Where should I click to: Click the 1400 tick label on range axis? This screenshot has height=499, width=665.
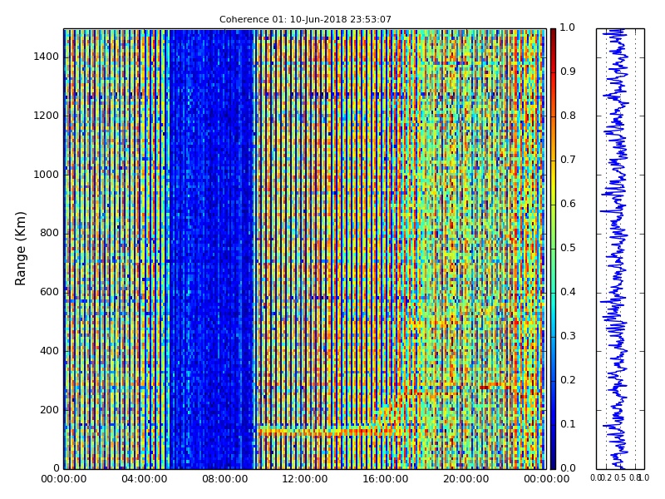(x=47, y=57)
